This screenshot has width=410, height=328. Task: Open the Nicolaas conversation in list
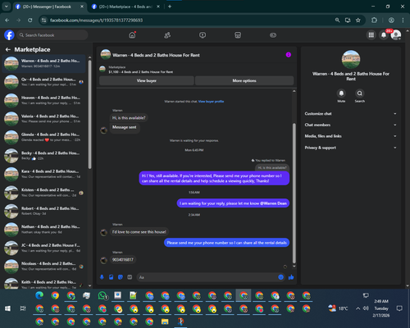pyautogui.click(x=43, y=266)
